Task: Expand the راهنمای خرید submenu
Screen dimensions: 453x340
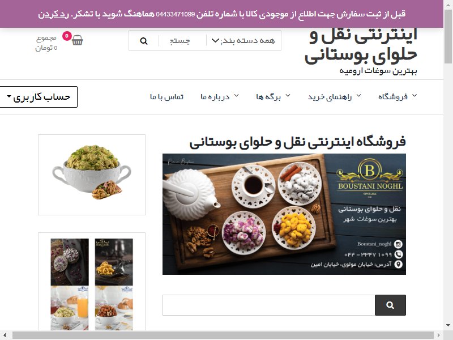Action: (334, 96)
